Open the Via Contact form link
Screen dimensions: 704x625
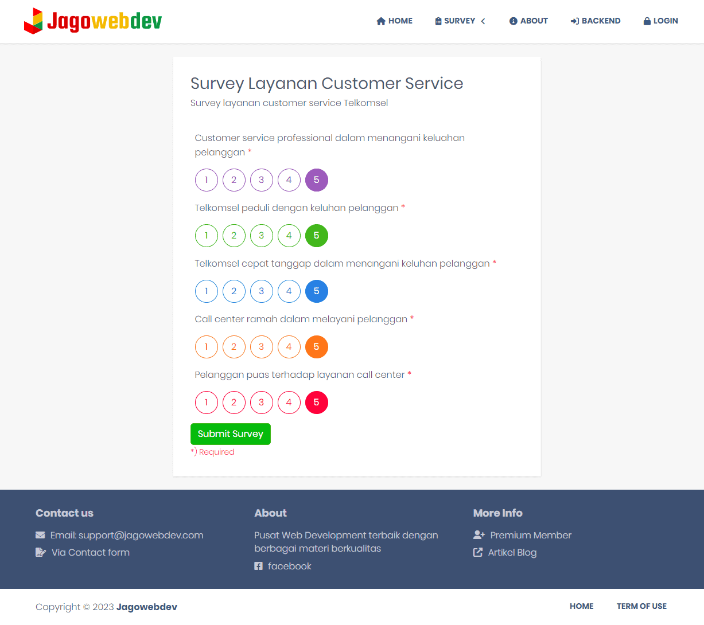point(91,552)
